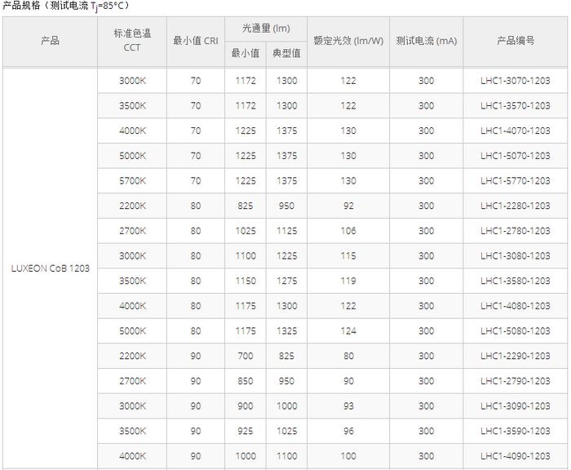Click product number LHC1-4090-1203
The height and width of the screenshot is (470, 571).
tap(515, 456)
